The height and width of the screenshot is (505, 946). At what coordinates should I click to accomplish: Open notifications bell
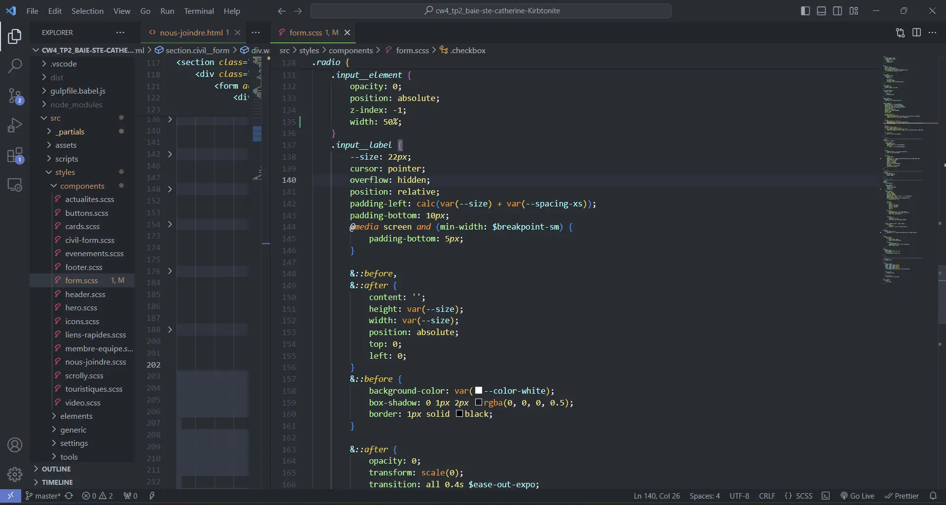933,496
